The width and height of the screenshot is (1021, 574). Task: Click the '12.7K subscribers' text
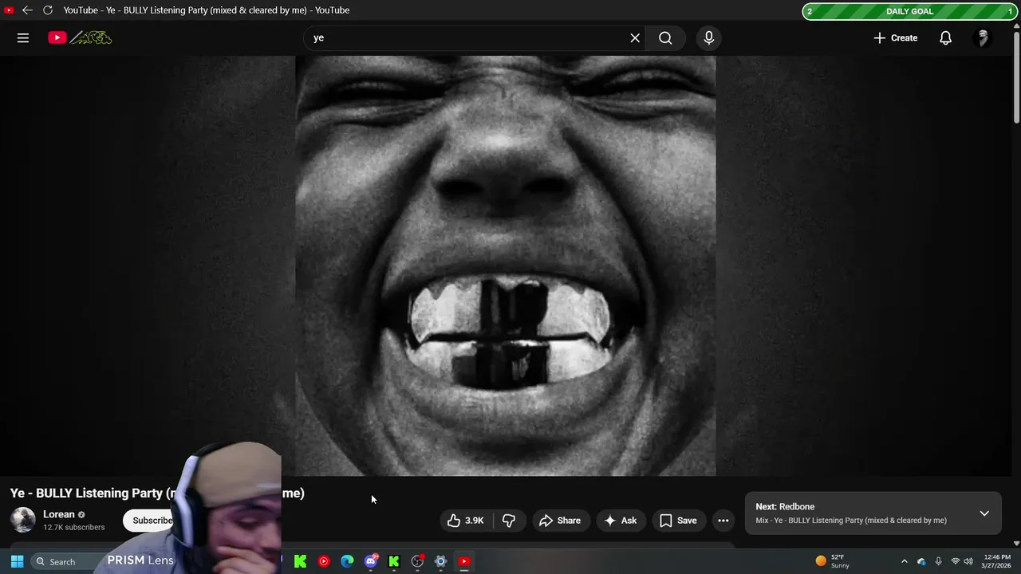point(74,527)
